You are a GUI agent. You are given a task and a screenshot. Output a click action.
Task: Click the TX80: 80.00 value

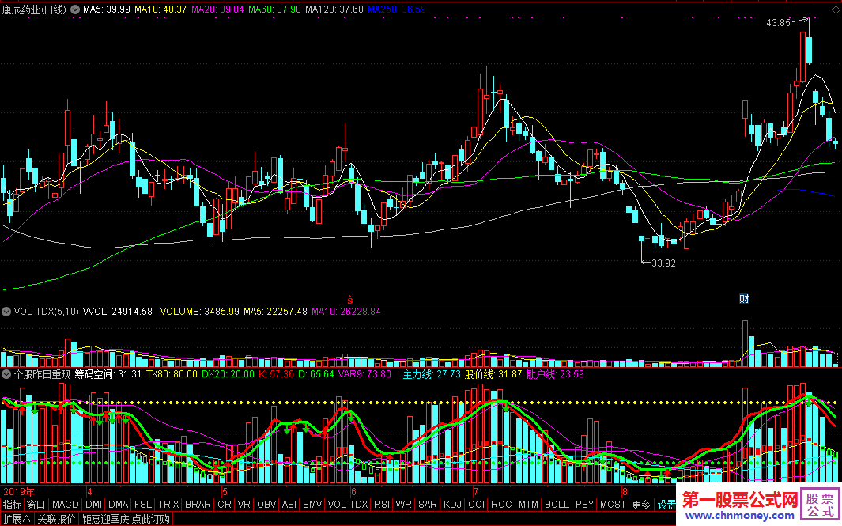click(x=172, y=374)
